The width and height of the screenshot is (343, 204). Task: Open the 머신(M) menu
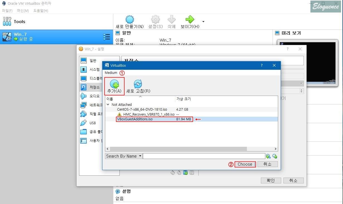pyautogui.click(x=23, y=11)
